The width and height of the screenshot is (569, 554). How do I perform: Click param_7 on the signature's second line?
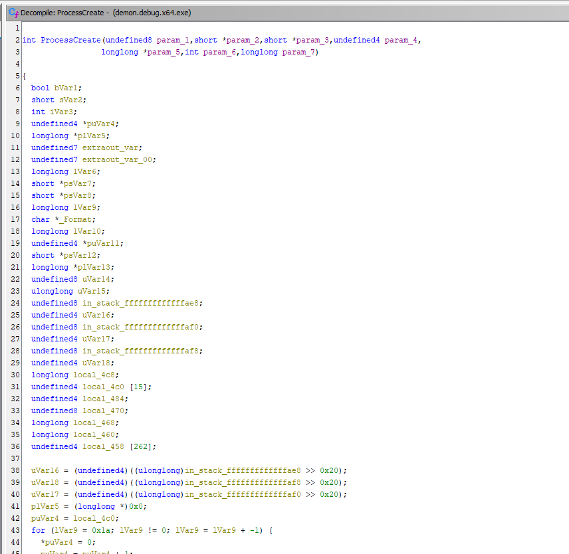point(298,52)
